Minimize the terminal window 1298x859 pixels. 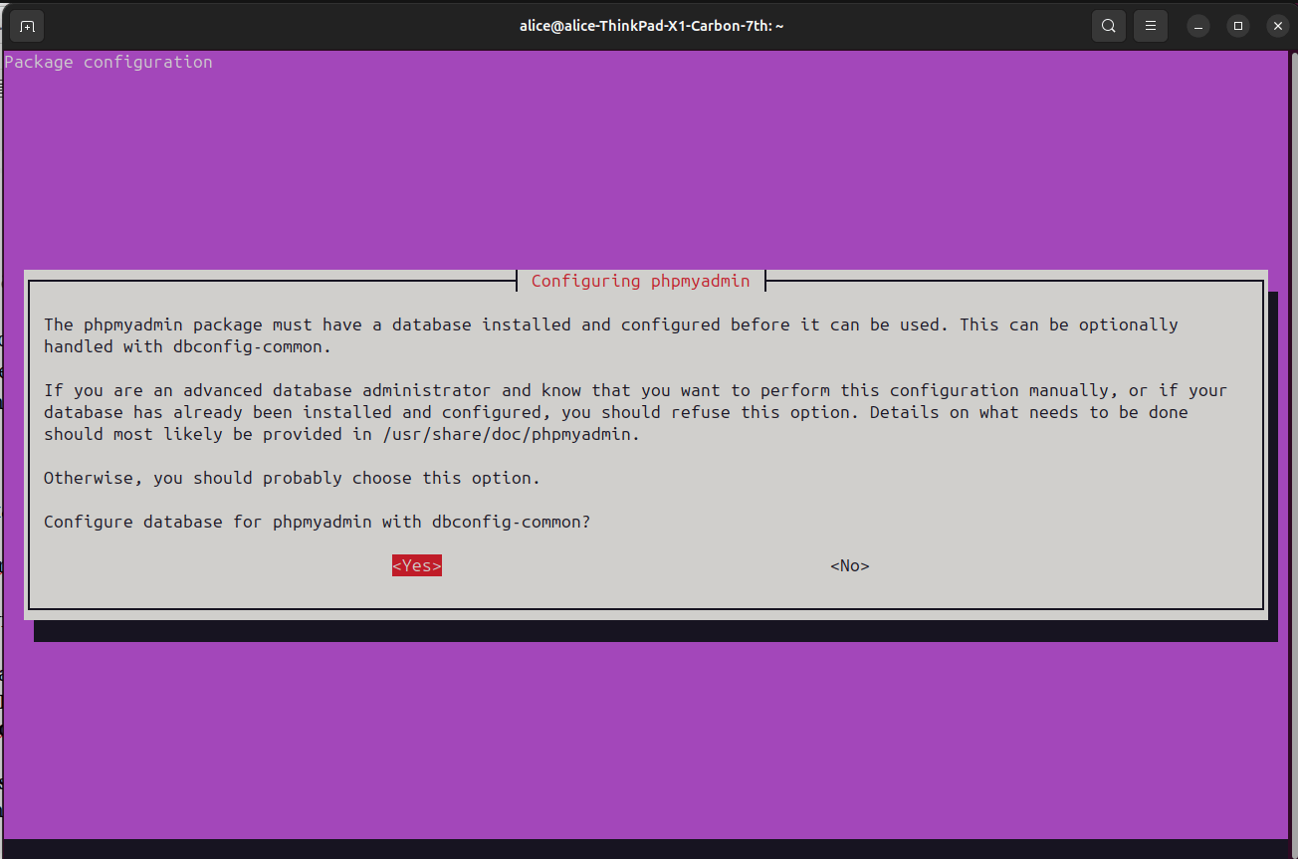click(1198, 26)
